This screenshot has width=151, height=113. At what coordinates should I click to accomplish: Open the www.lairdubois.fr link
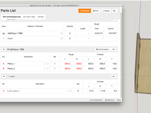(x=96, y=100)
